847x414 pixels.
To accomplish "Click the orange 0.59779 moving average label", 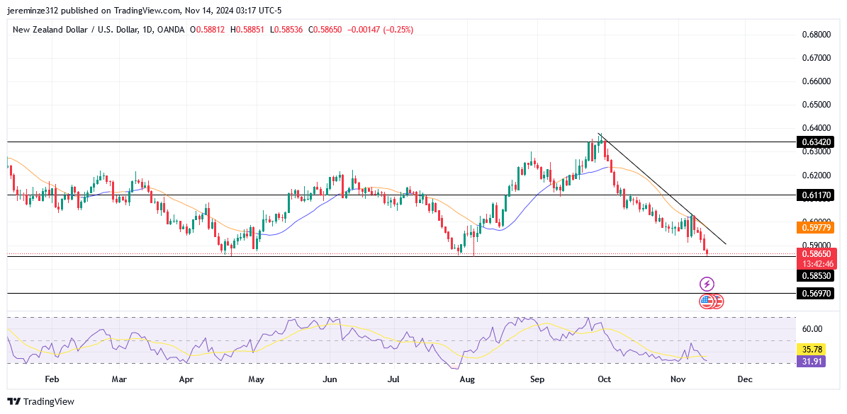I will 814,228.
